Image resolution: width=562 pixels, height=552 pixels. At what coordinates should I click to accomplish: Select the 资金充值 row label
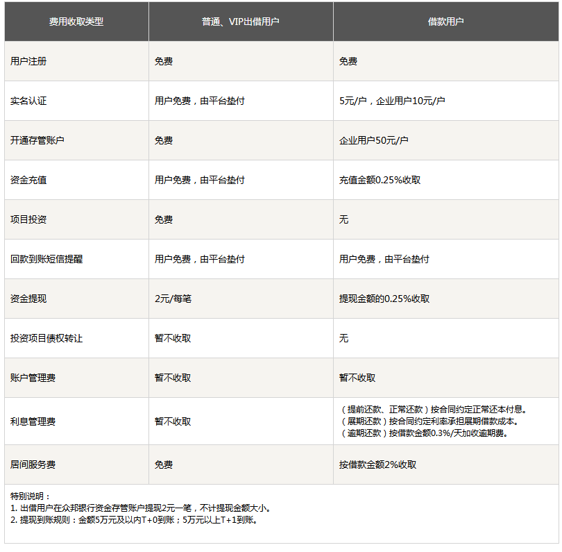point(28,180)
